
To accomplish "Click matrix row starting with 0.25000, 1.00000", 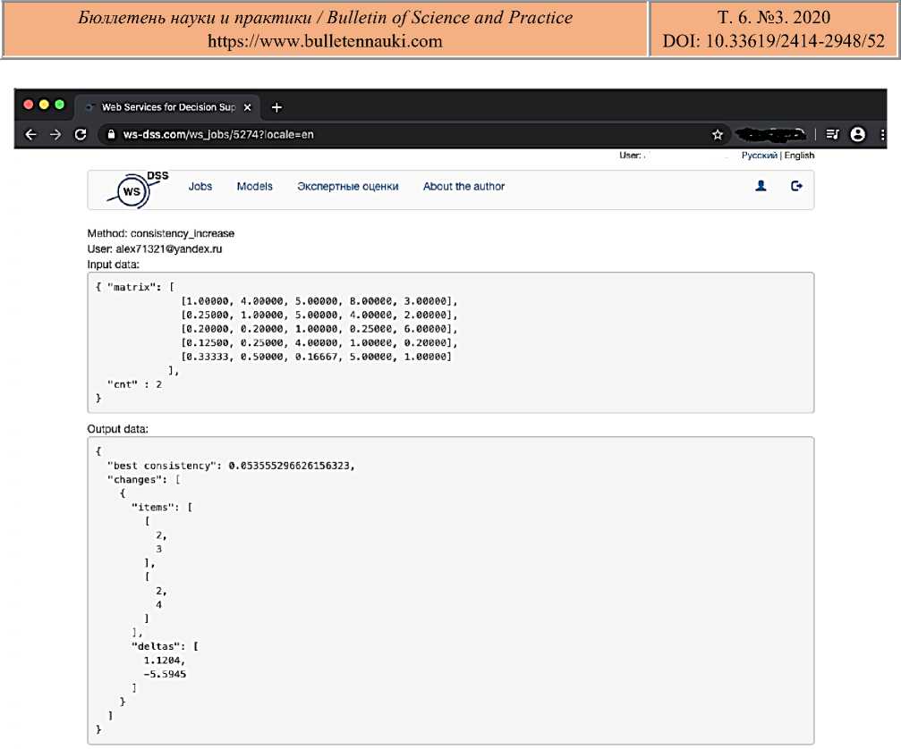I will pos(319,316).
